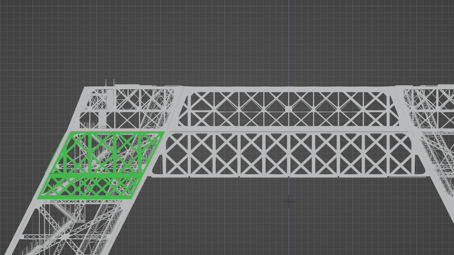Click the small square plate in upper truss

point(288,109)
